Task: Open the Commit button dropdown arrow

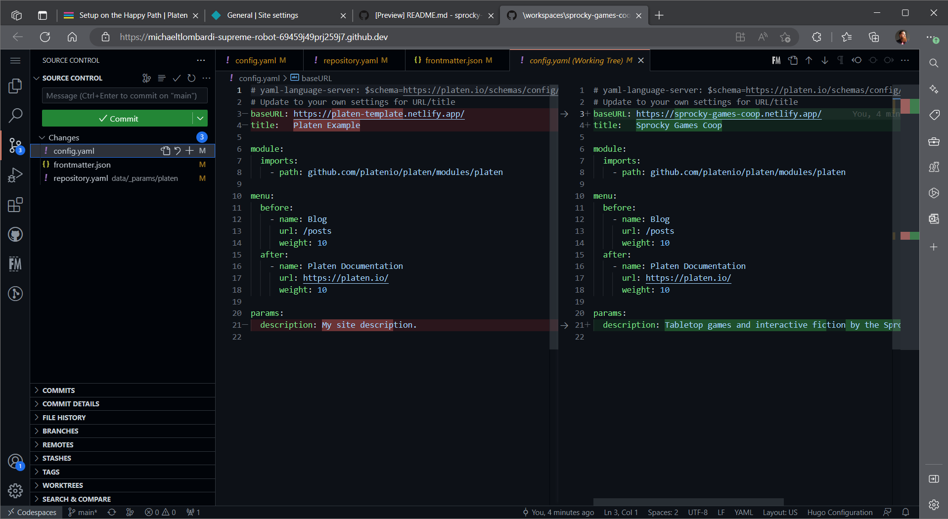Action: coord(200,119)
